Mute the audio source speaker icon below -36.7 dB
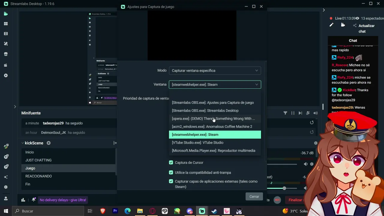 pyautogui.click(x=306, y=164)
